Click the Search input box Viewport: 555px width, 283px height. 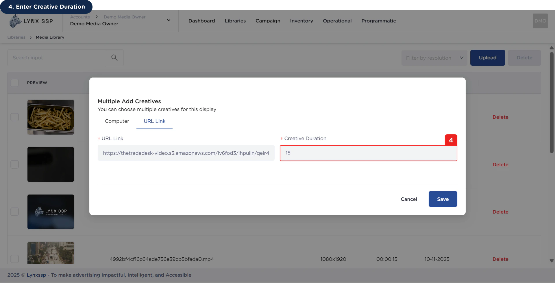(x=57, y=58)
